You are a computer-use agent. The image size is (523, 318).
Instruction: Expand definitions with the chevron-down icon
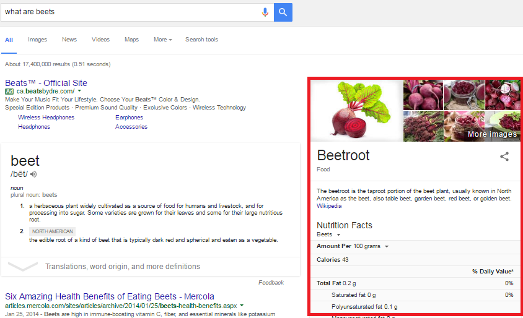tap(23, 267)
